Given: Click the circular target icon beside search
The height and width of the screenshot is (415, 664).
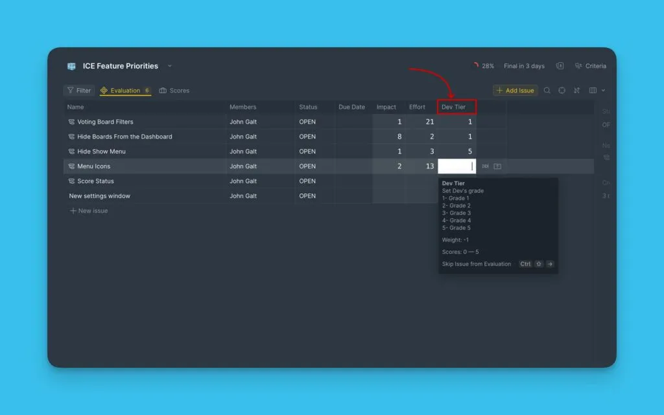Looking at the screenshot, I should (x=562, y=91).
